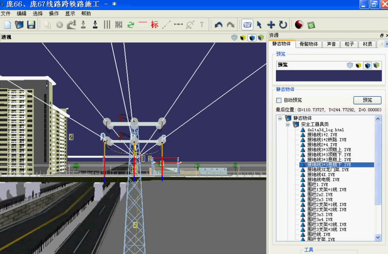Select the move/translate cross tool
Screen dimensions: 388x254
click(x=271, y=25)
